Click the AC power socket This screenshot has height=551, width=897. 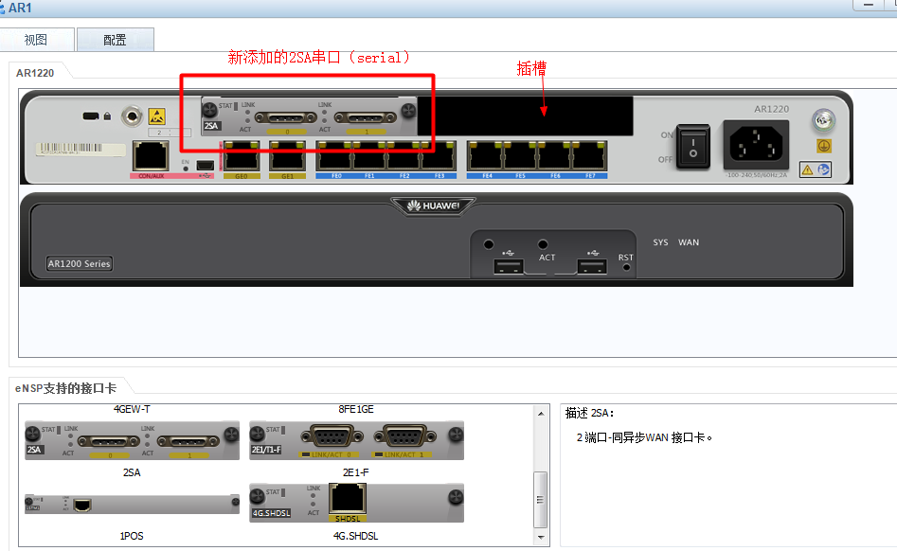[x=756, y=145]
